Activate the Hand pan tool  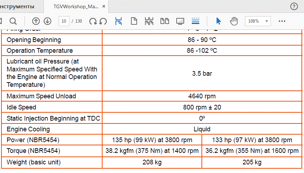[234, 21]
